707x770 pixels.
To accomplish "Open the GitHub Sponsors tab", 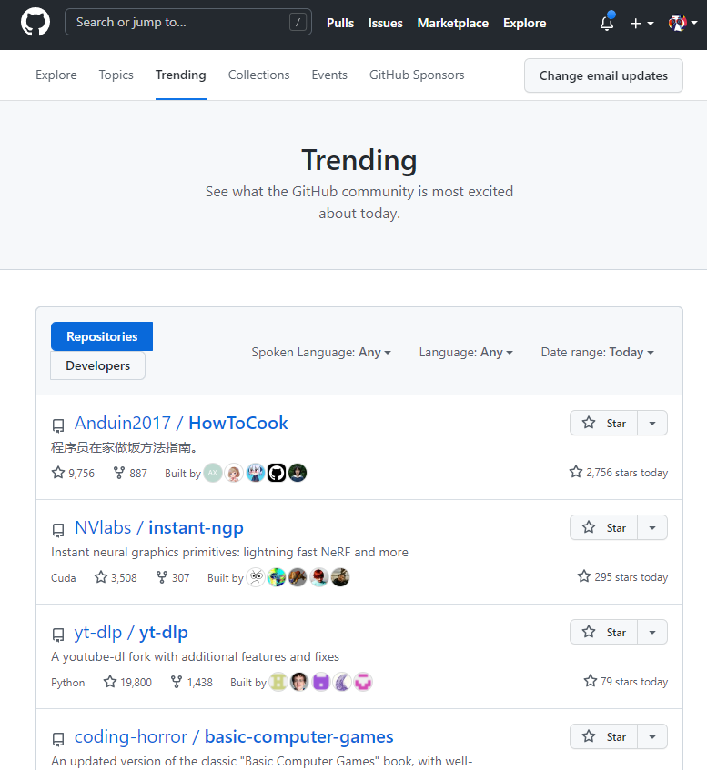I will 417,75.
